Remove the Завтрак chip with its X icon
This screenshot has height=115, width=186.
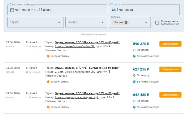tap(126, 22)
